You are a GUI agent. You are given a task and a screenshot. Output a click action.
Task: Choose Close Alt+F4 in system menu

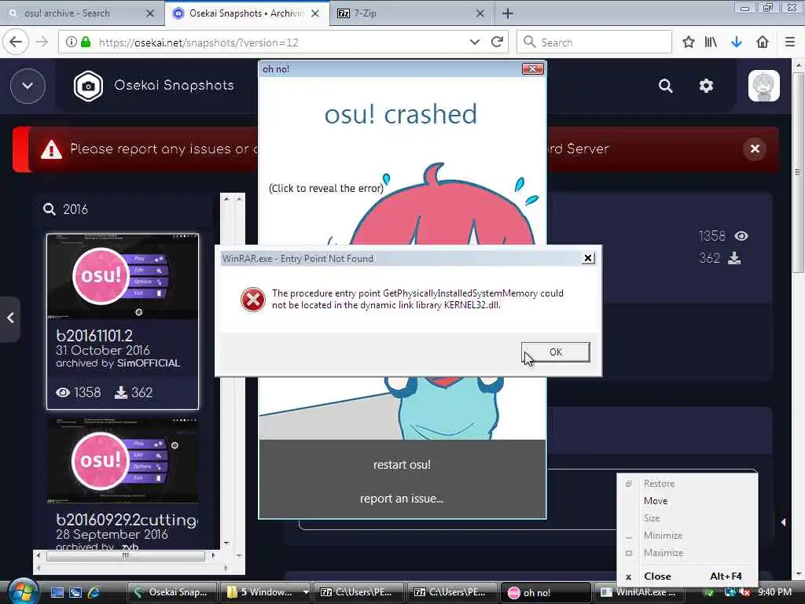point(687,576)
